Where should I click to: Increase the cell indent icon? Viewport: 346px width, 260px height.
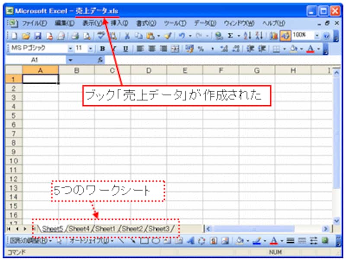point(262,49)
